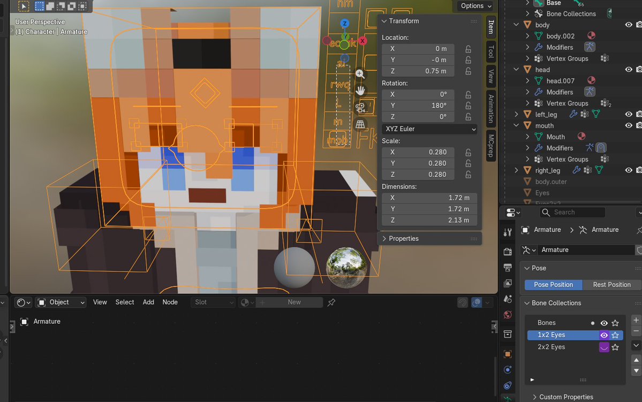Open the World properties globe icon
The height and width of the screenshot is (402, 642).
tap(508, 315)
